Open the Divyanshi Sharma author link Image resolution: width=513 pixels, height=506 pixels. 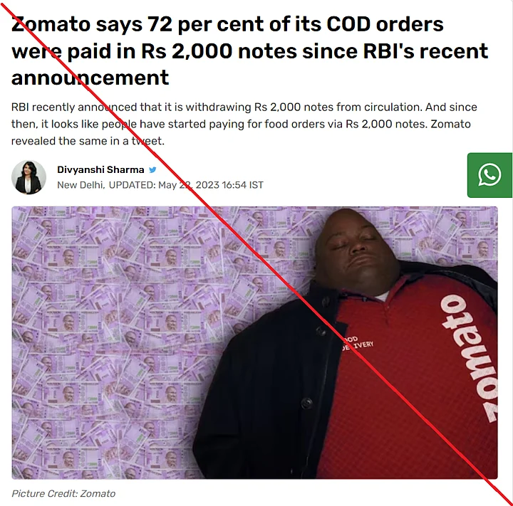point(100,169)
